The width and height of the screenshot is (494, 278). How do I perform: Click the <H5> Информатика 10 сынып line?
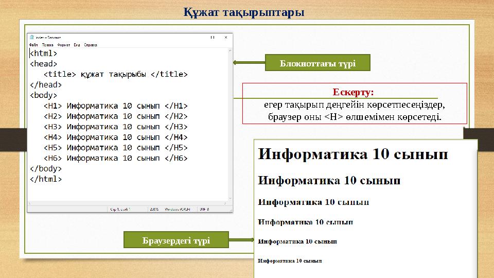pos(116,148)
